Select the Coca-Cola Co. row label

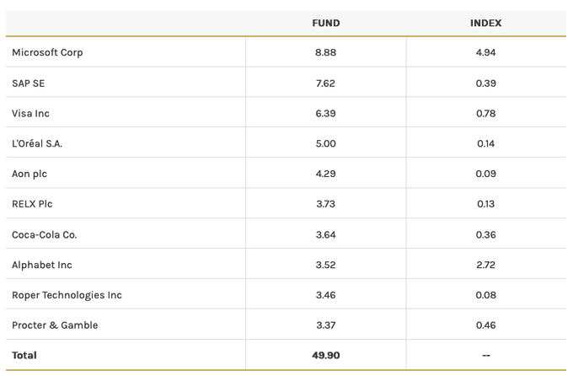pyautogui.click(x=44, y=234)
